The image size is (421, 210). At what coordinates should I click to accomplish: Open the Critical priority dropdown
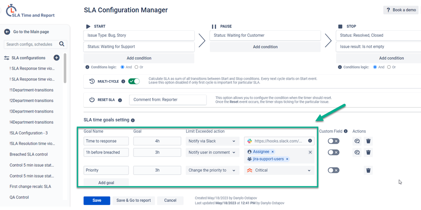point(279,170)
